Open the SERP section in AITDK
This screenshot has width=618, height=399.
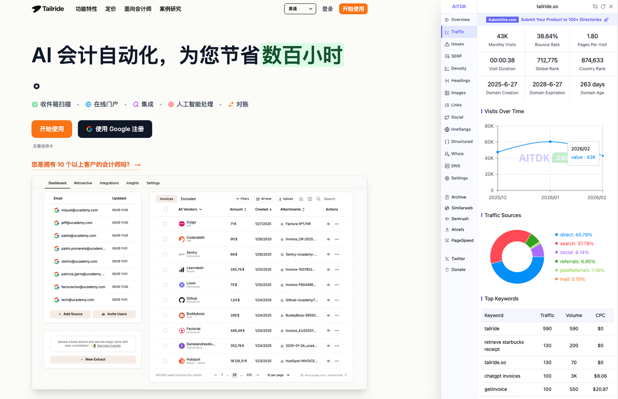(x=459, y=56)
